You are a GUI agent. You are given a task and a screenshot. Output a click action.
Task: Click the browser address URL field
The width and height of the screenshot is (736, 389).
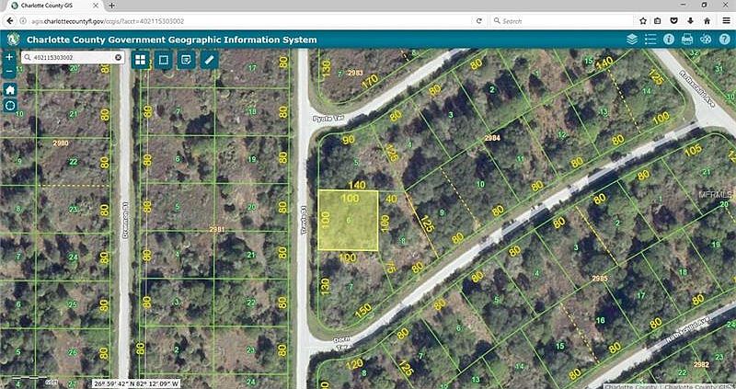coord(248,21)
